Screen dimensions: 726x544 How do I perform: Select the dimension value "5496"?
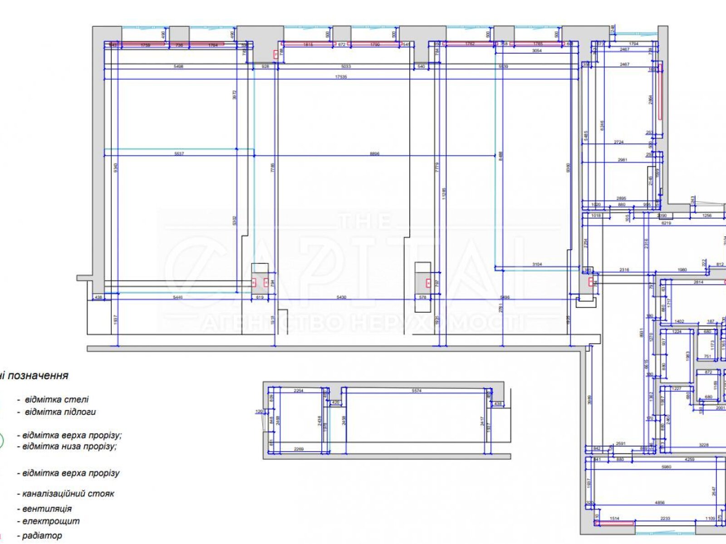pyautogui.click(x=505, y=298)
